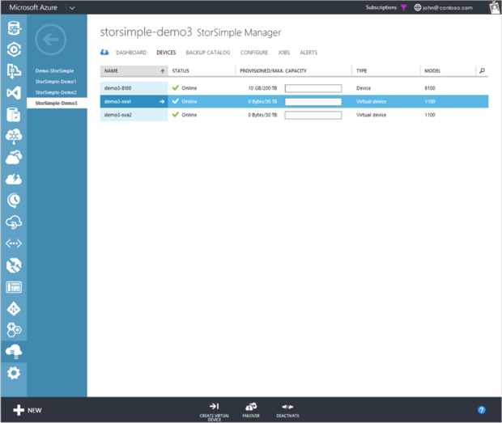
Task: Switch to the Jobs tab
Action: [284, 53]
